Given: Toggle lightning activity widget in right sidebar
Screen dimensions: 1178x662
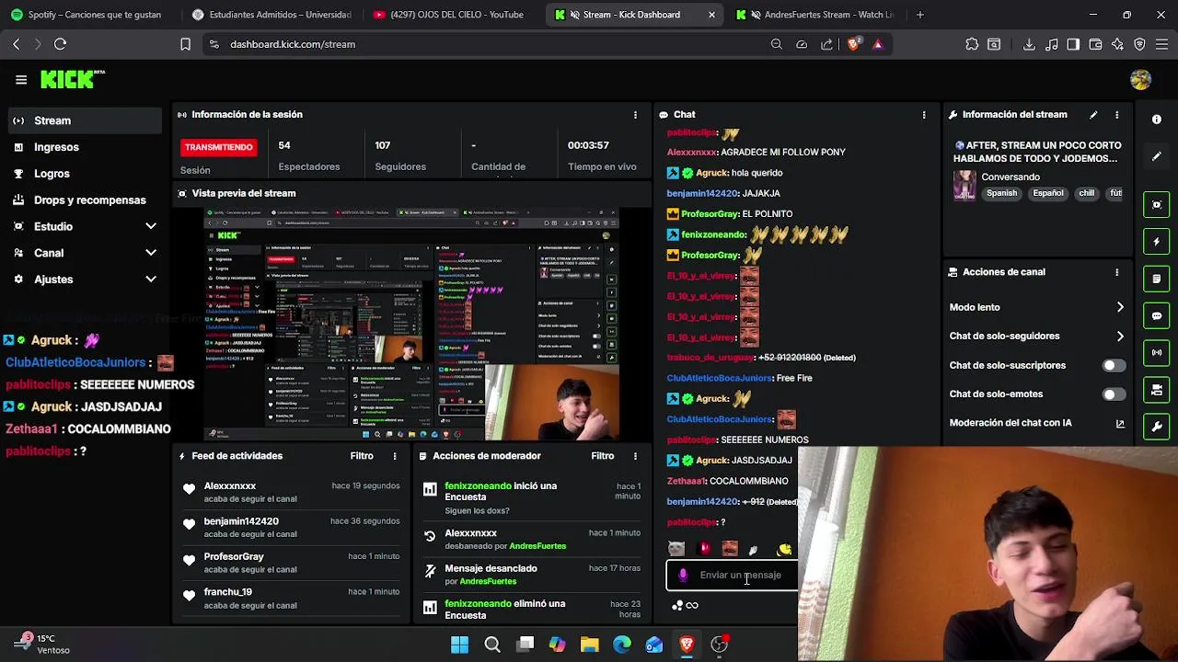Looking at the screenshot, I should click(x=1157, y=242).
